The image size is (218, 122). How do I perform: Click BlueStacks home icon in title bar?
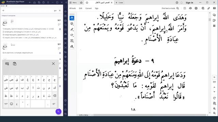pyautogui.click(x=34, y=2)
